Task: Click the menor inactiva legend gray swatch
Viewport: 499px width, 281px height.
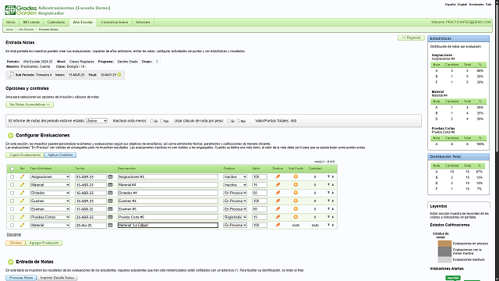Action: click(x=444, y=251)
